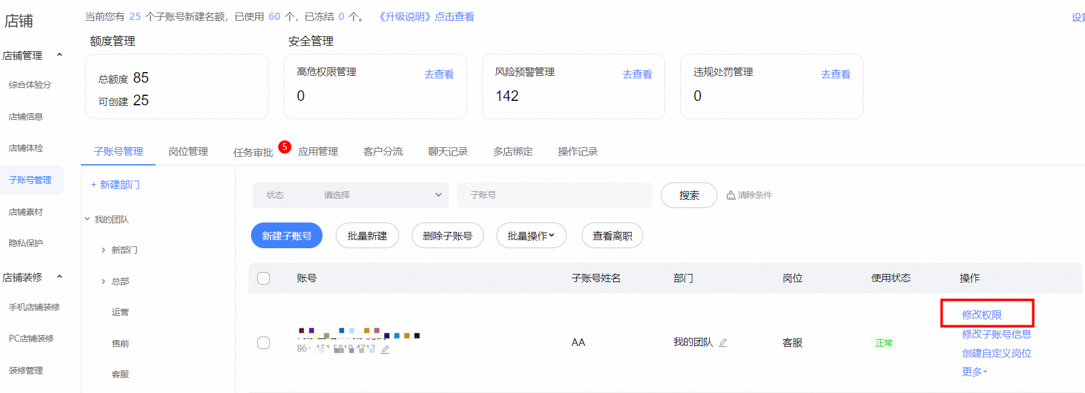Open PC店铺装修 in the sidebar
This screenshot has height=393, width=1085.
[x=31, y=338]
